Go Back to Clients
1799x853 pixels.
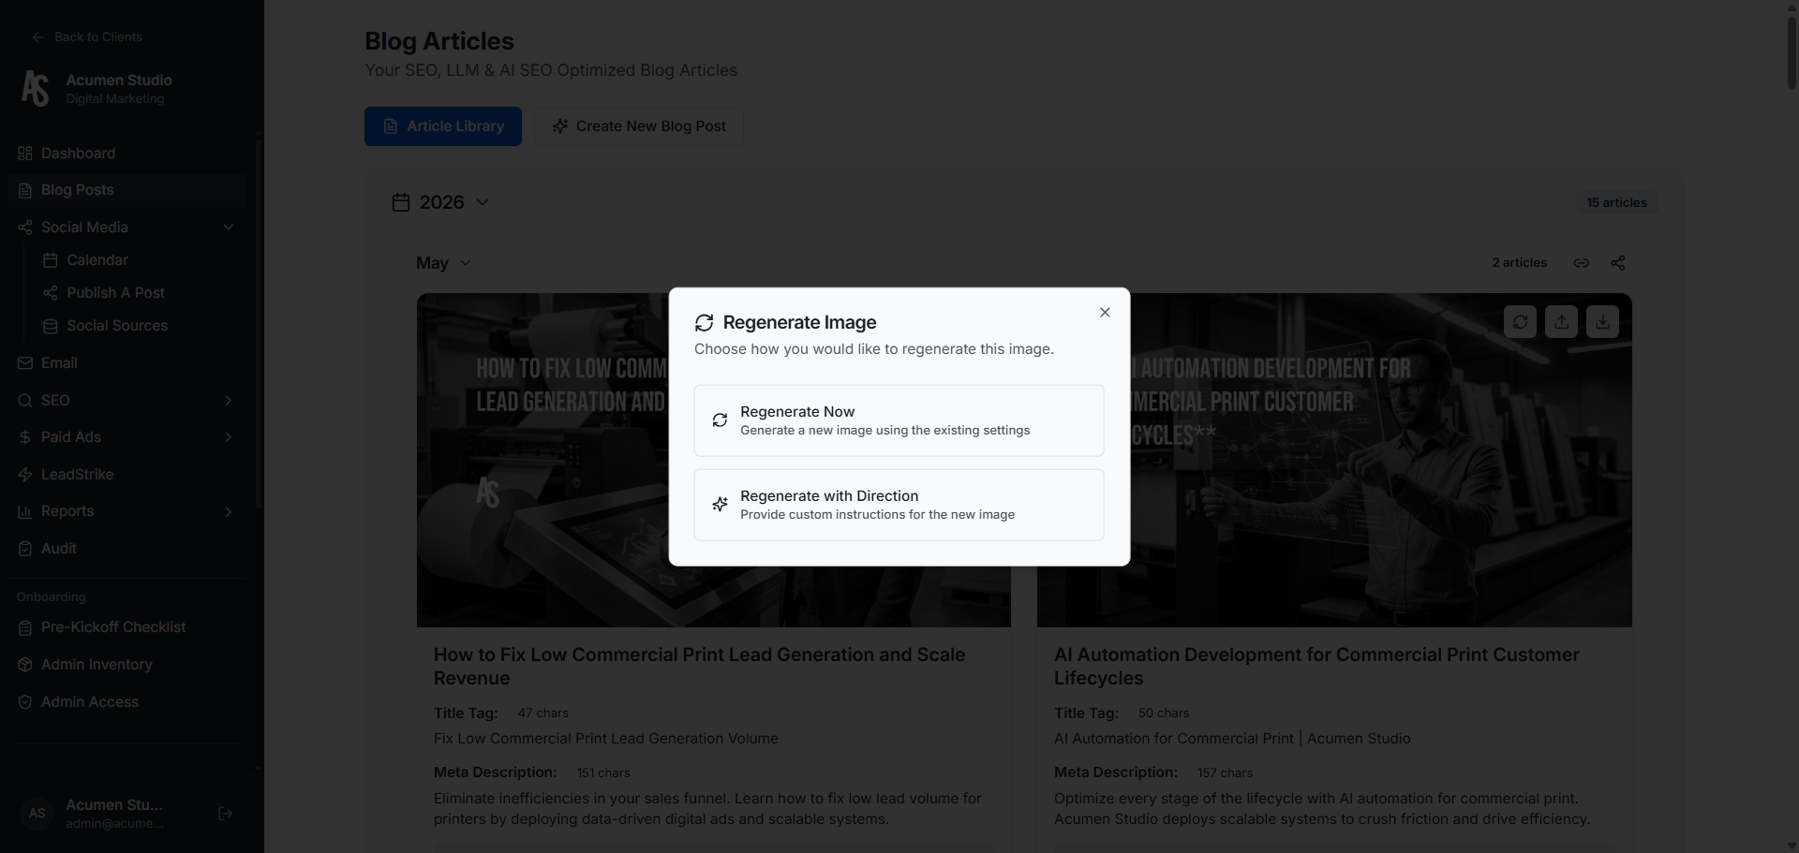coord(87,37)
